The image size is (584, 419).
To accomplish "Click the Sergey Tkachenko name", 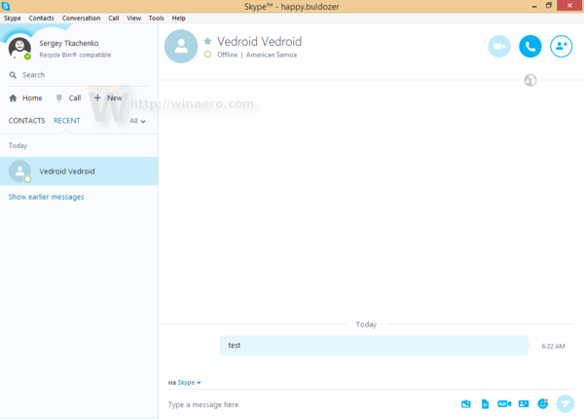I will (x=69, y=43).
